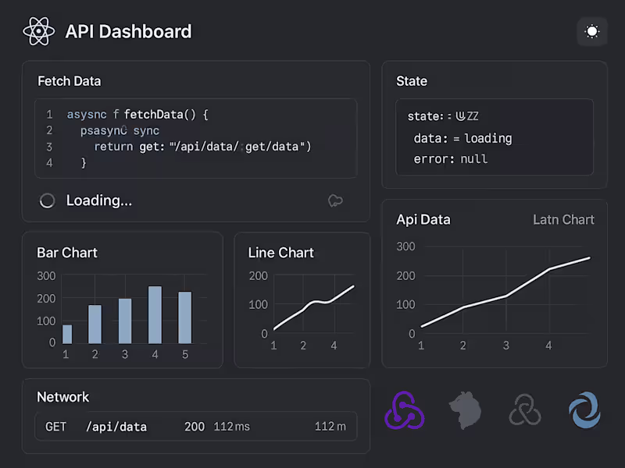
Task: Click the cloud icon in the Fetch Data panel
Action: [335, 200]
